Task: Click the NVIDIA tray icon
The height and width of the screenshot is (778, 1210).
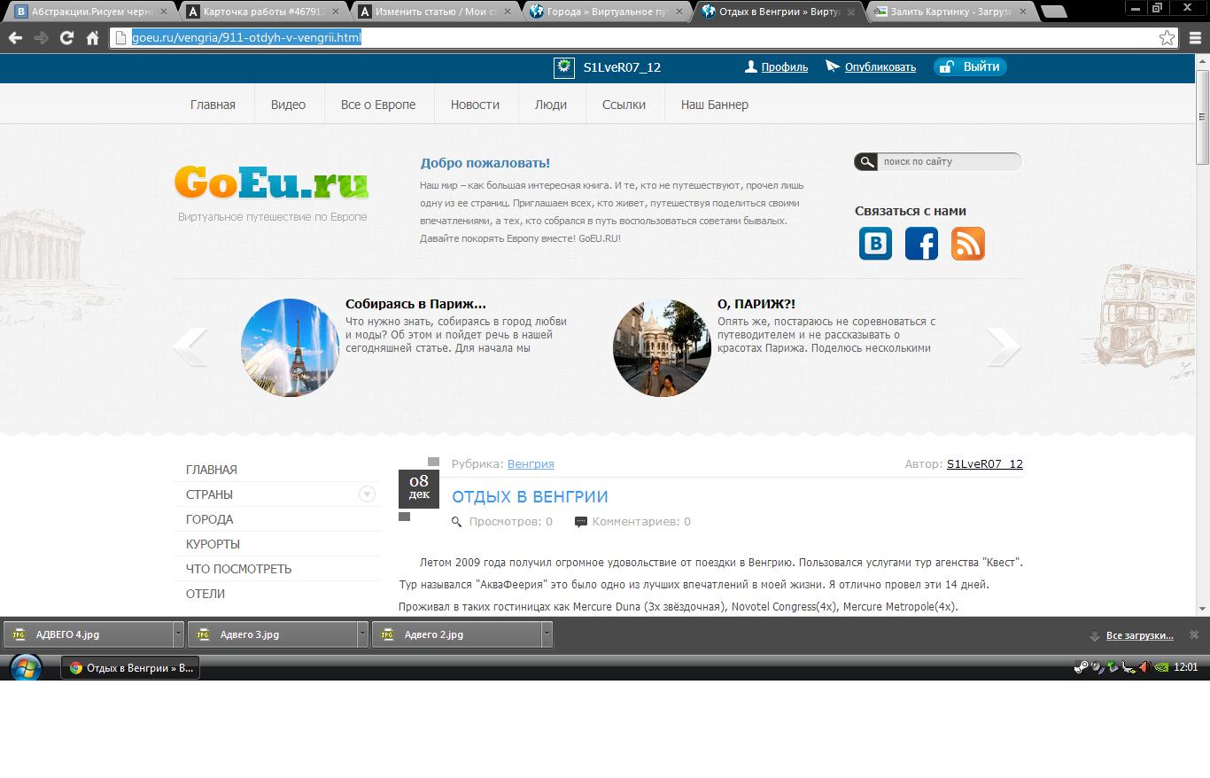Action: (1160, 667)
